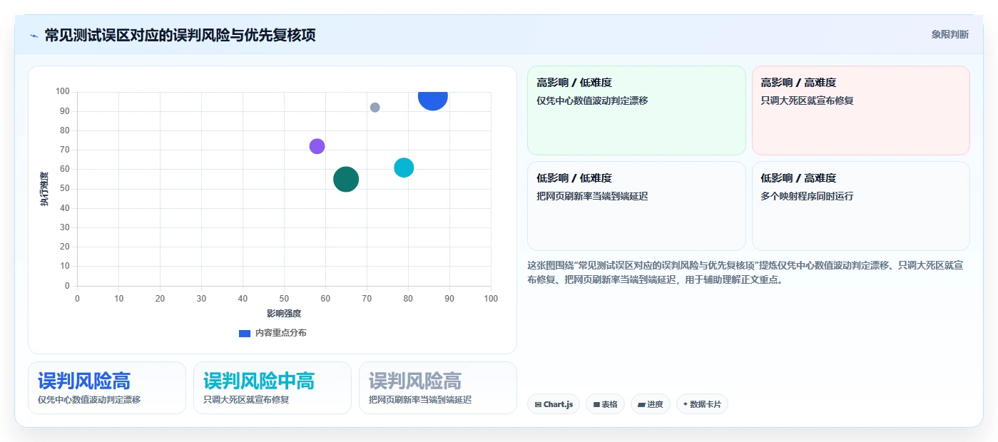Click text 多个映射程序同时运行
Viewport: 998px width, 442px height.
tap(807, 196)
